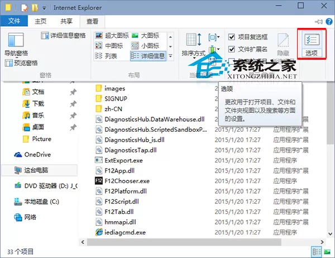Screen dimensions: 335x258
Task: Select F12Tab.dll file
Action: [114, 212]
